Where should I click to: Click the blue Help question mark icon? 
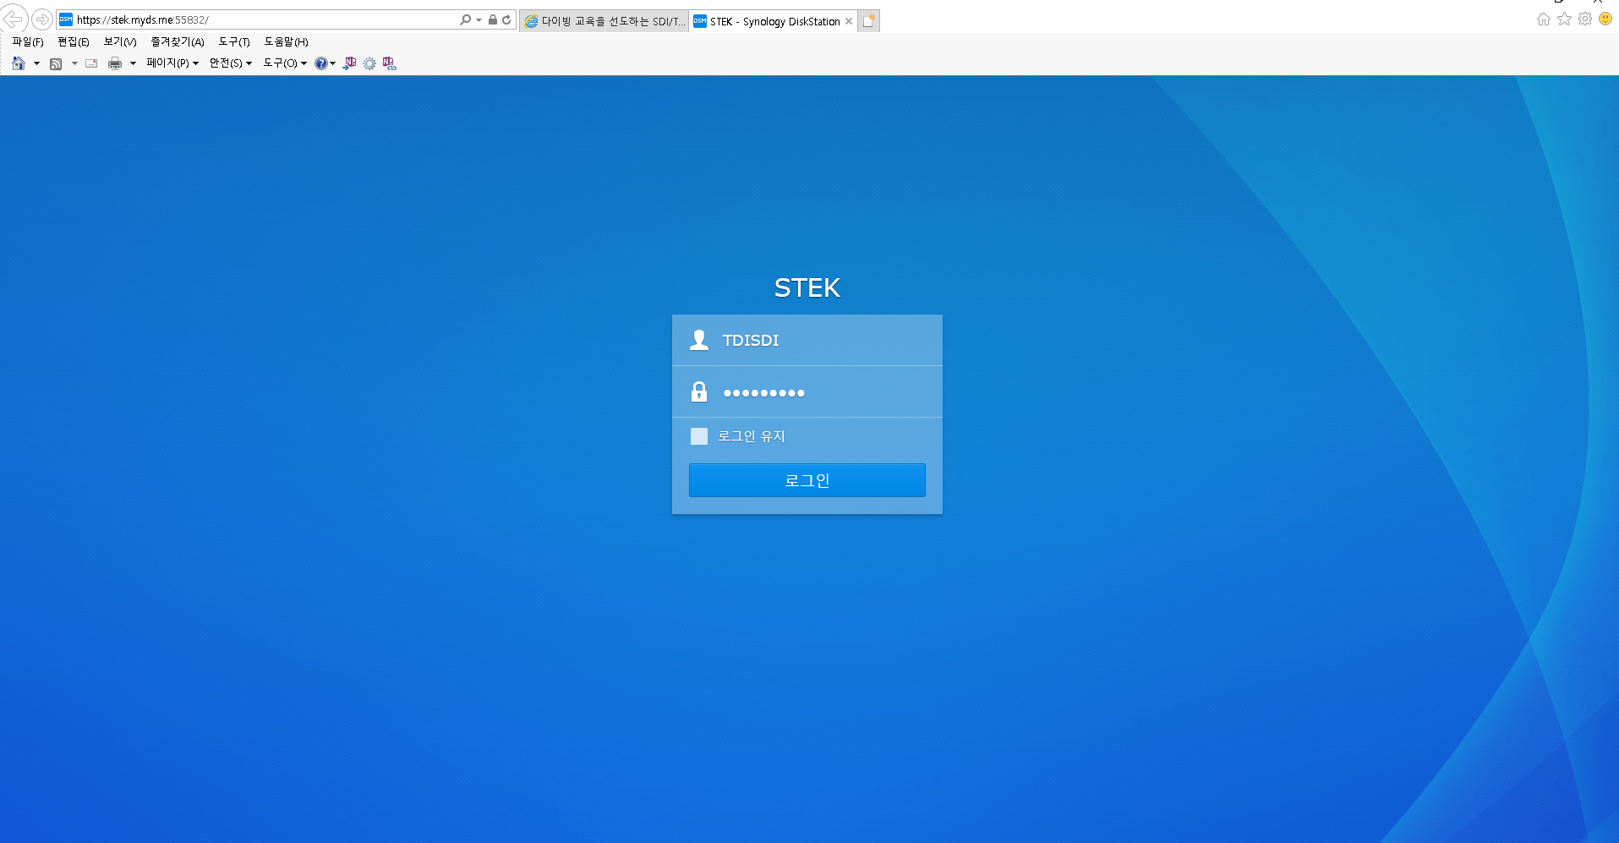point(320,63)
